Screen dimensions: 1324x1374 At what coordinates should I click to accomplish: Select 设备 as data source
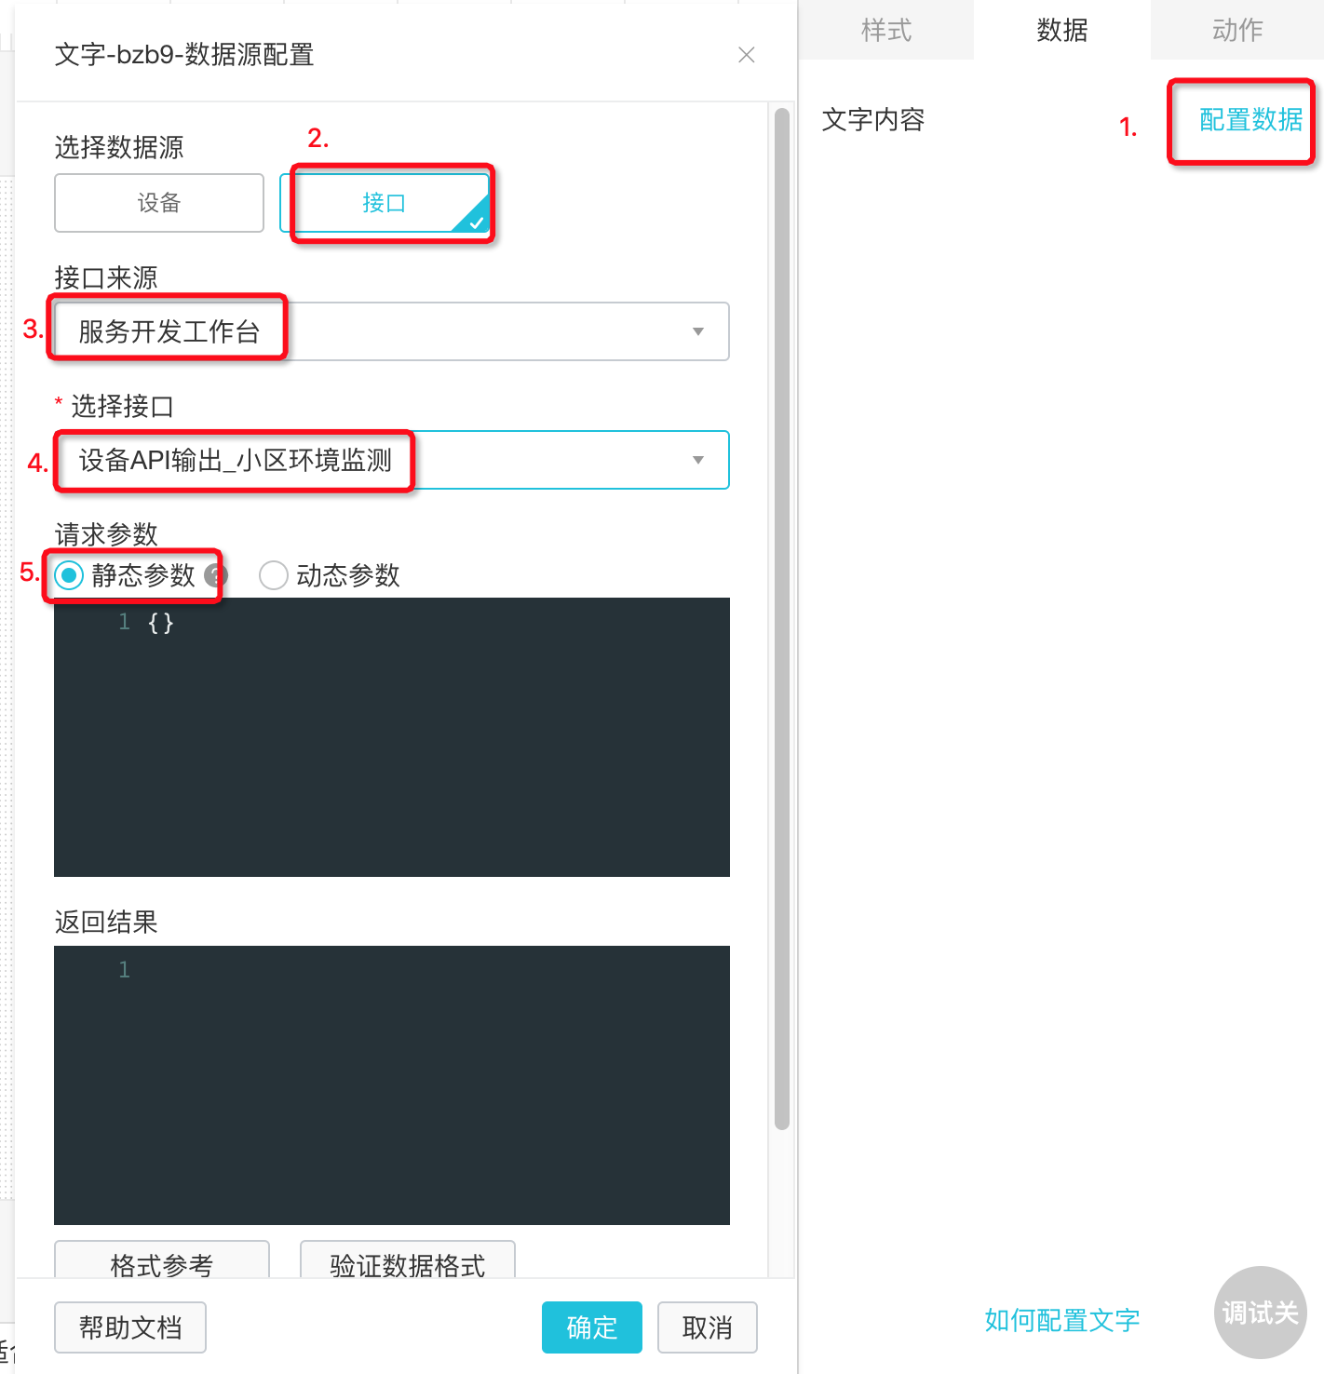[159, 203]
